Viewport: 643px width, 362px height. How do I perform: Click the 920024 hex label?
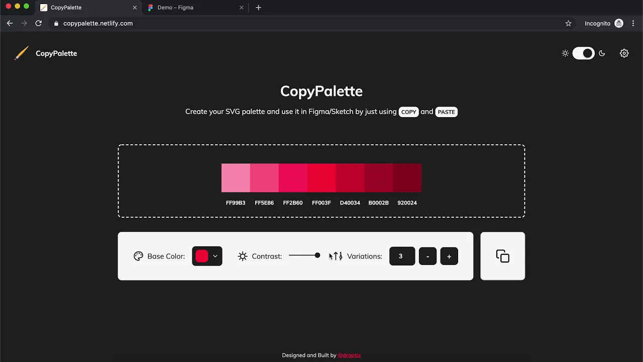407,203
